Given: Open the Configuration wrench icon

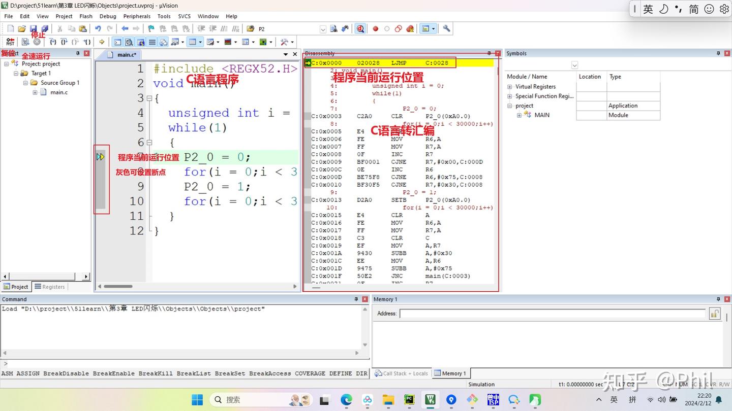Looking at the screenshot, I should [x=446, y=29].
